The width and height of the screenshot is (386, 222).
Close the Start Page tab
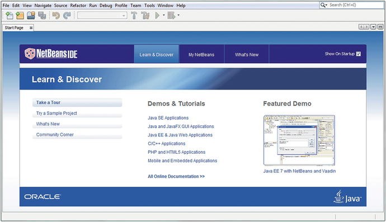[x=31, y=28]
